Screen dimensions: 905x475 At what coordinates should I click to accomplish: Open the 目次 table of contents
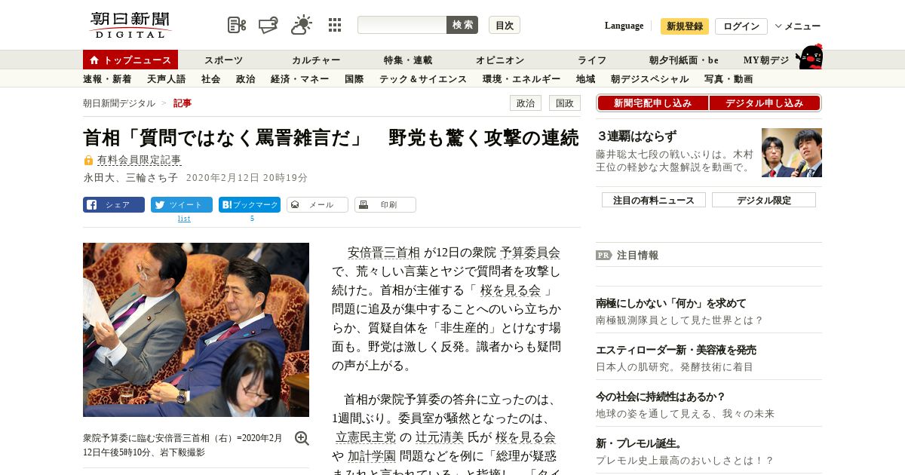[505, 25]
